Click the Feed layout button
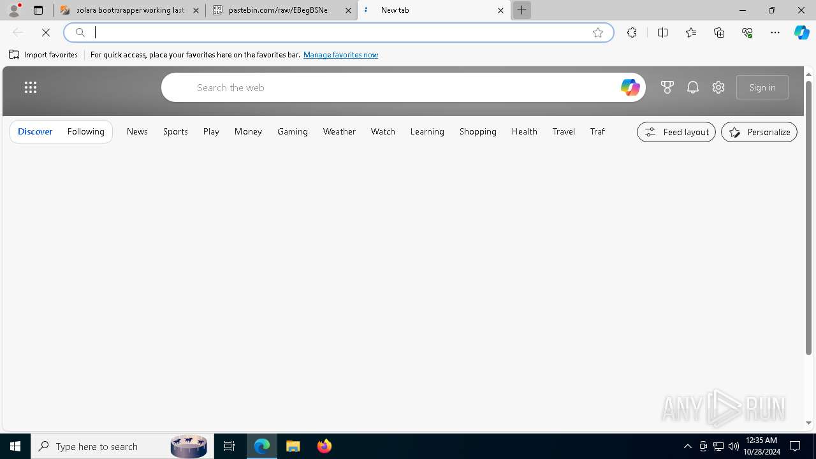 point(676,132)
